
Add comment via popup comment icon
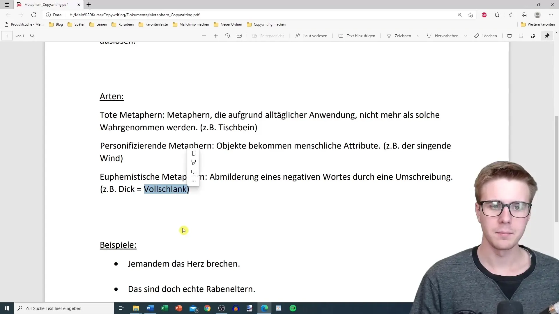pyautogui.click(x=194, y=172)
